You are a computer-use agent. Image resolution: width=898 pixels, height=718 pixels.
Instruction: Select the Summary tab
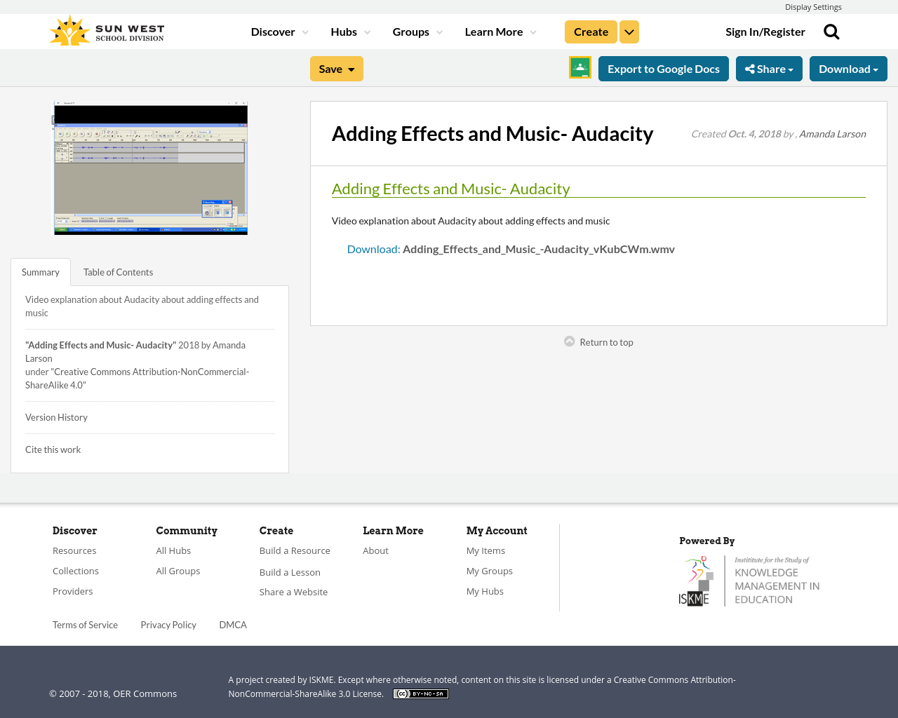coord(40,271)
